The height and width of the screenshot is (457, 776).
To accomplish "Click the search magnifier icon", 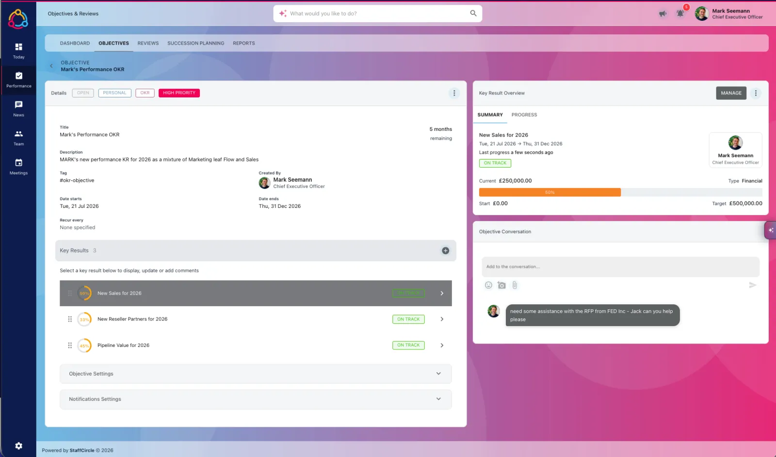I will [x=473, y=13].
